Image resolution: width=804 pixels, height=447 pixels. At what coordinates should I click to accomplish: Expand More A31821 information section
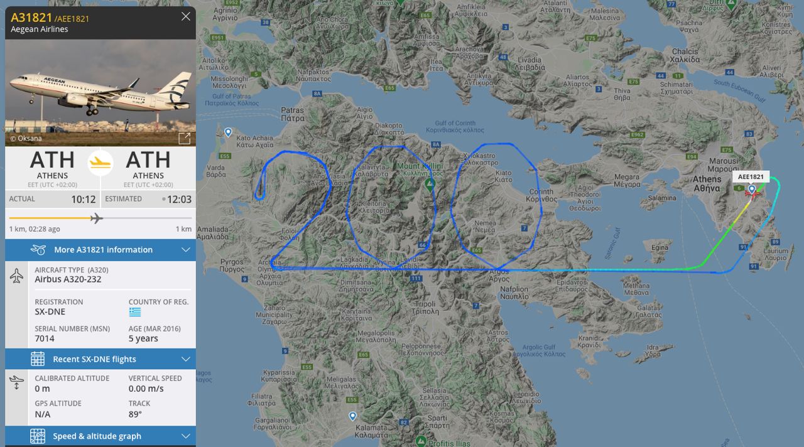(x=100, y=250)
